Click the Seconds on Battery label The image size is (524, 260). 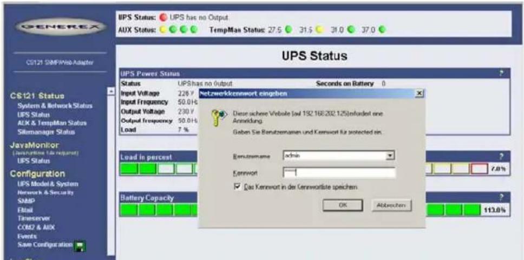(344, 83)
